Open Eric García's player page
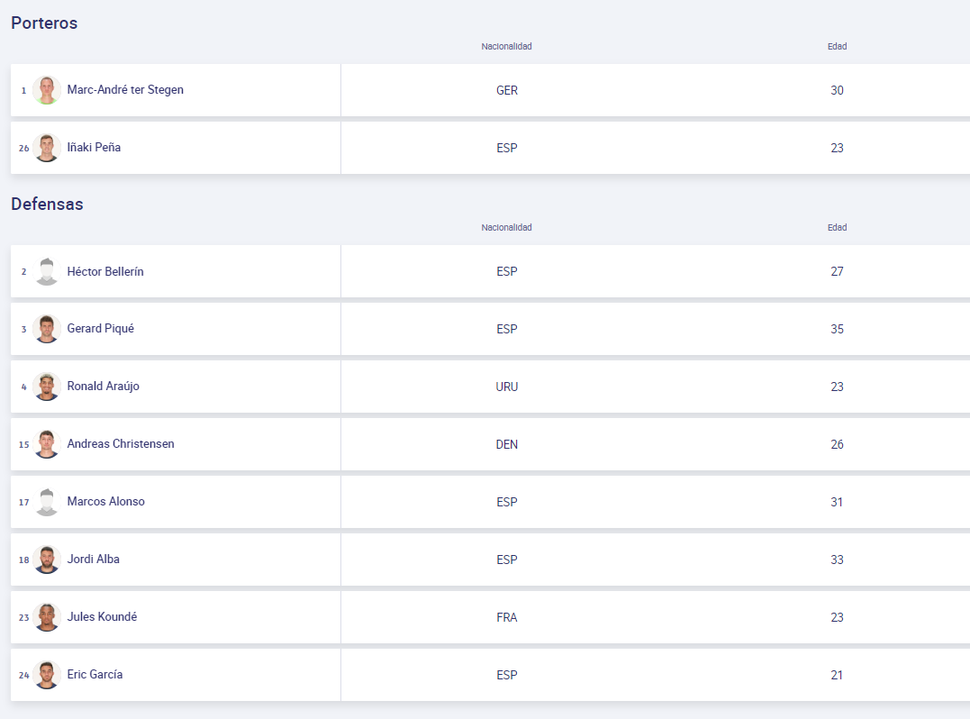970x719 pixels. tap(95, 675)
